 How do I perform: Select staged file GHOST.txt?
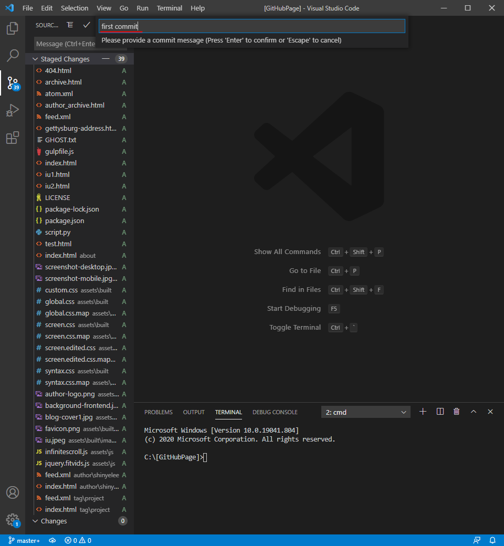click(x=60, y=140)
